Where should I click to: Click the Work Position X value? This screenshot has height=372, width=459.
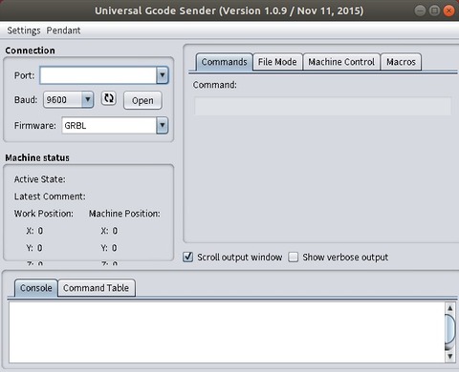(x=40, y=231)
